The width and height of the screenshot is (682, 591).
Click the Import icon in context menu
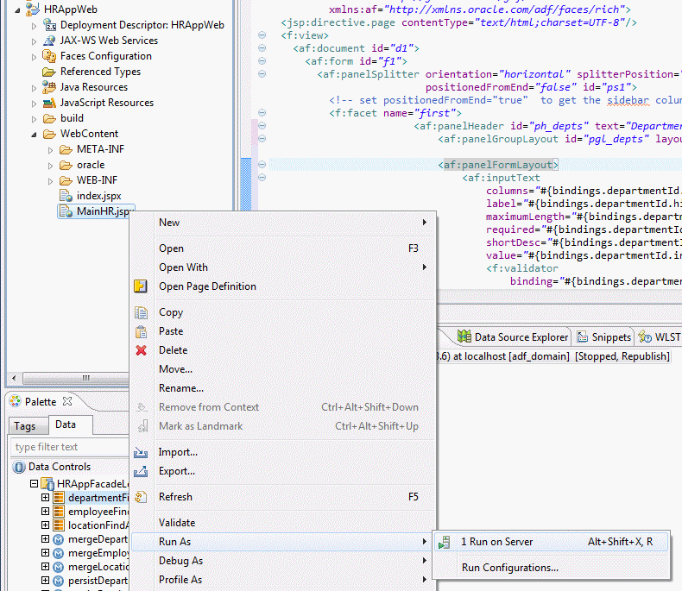point(141,452)
